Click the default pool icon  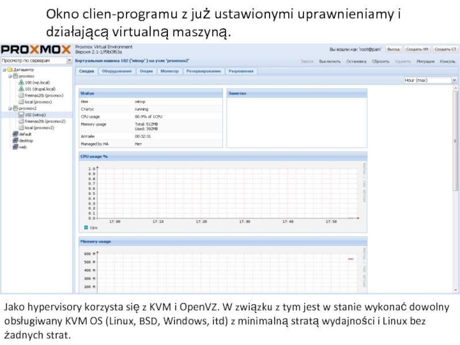(x=16, y=134)
